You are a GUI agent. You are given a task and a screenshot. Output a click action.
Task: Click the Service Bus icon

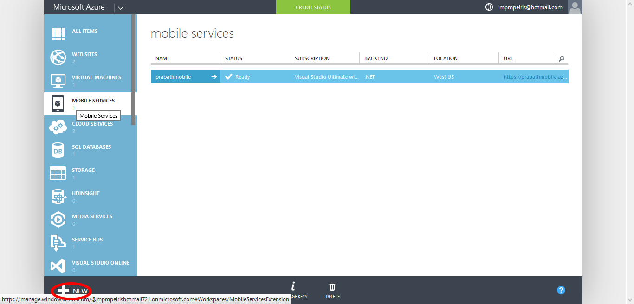coord(58,243)
